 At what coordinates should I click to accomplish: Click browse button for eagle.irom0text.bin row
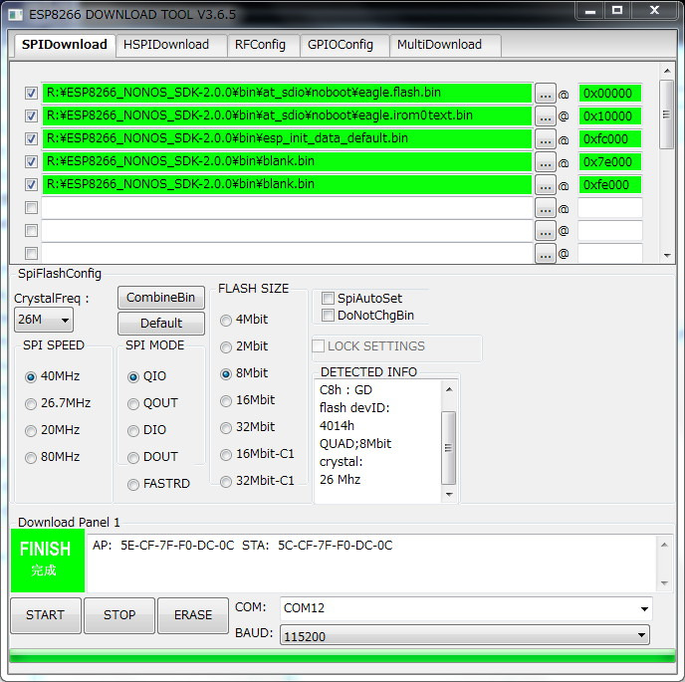(546, 116)
